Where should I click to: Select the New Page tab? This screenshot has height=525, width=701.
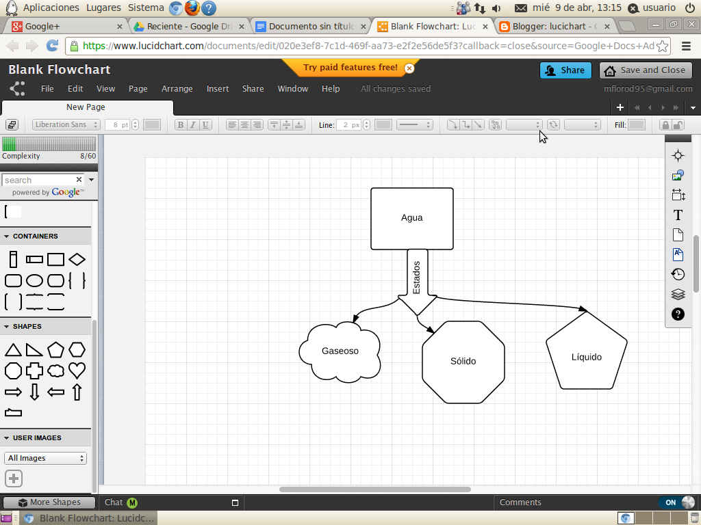pyautogui.click(x=85, y=107)
